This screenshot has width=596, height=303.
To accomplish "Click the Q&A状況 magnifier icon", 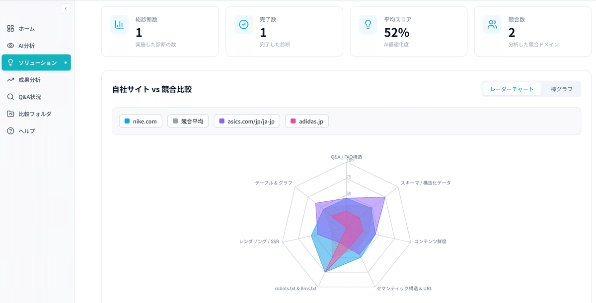I will coord(10,97).
